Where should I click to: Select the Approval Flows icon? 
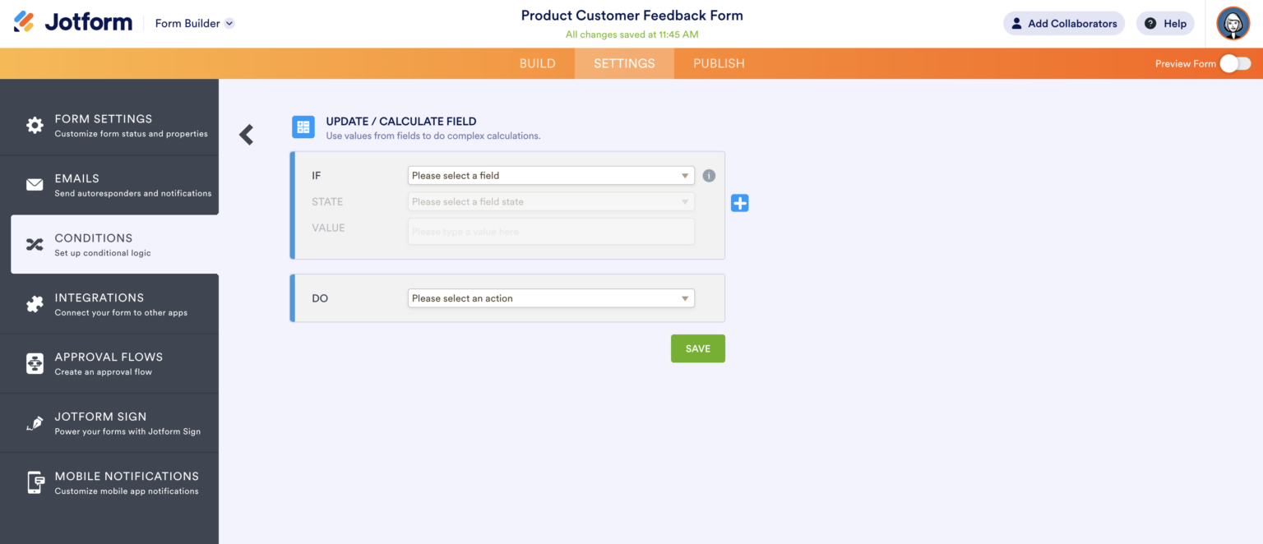click(35, 363)
